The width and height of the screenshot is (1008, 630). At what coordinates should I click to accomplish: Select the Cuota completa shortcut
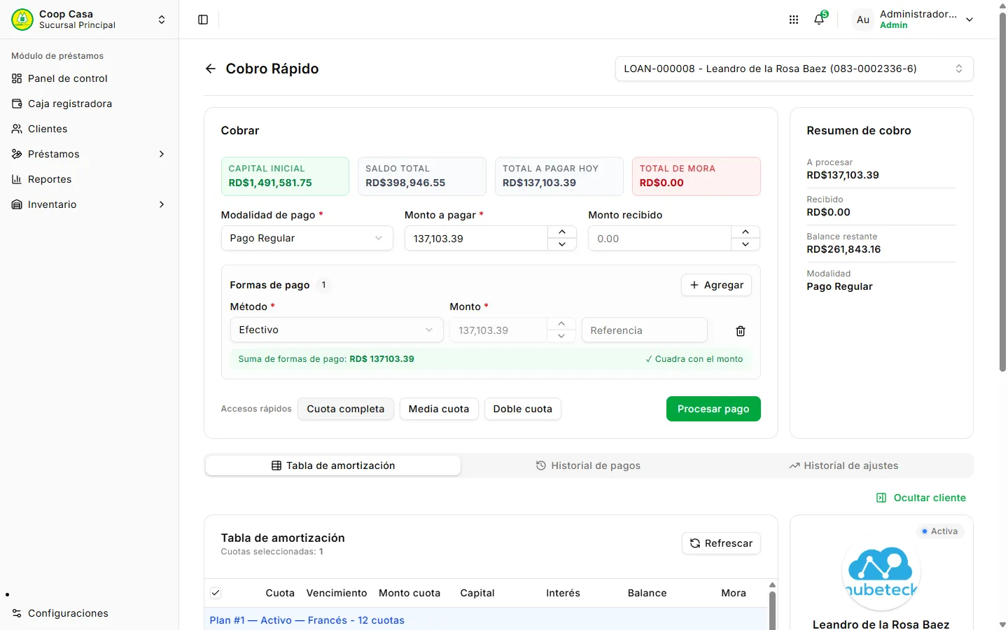pos(346,409)
